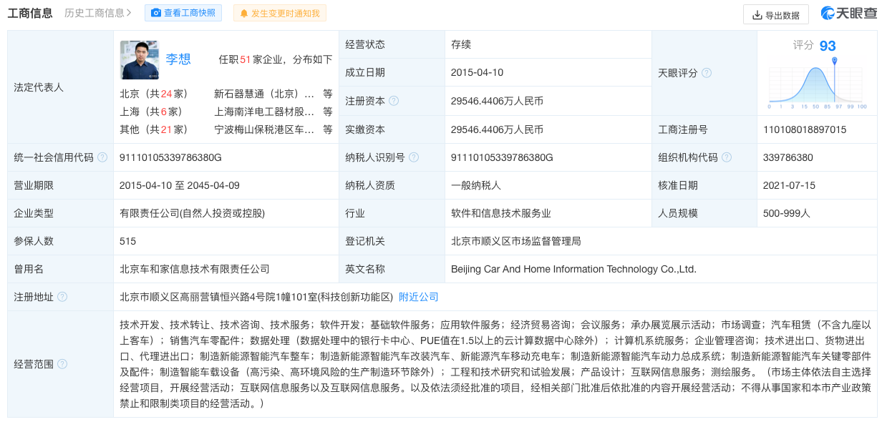The width and height of the screenshot is (882, 422).
Task: Click the score marker pin on chart
Action: pos(834,62)
